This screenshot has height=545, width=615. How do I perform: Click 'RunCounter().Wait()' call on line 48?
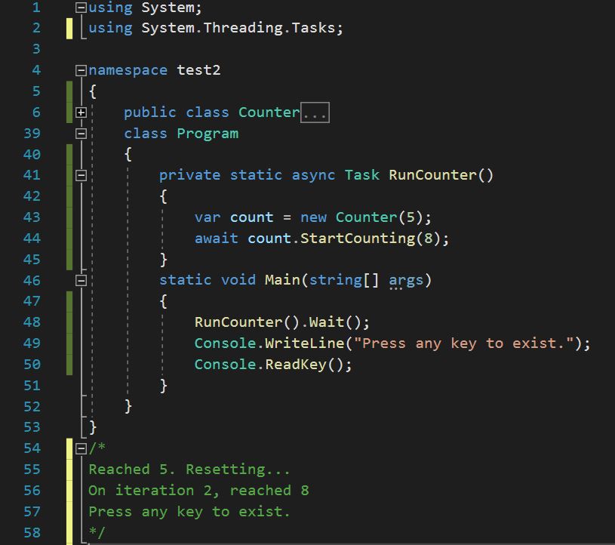(x=278, y=322)
